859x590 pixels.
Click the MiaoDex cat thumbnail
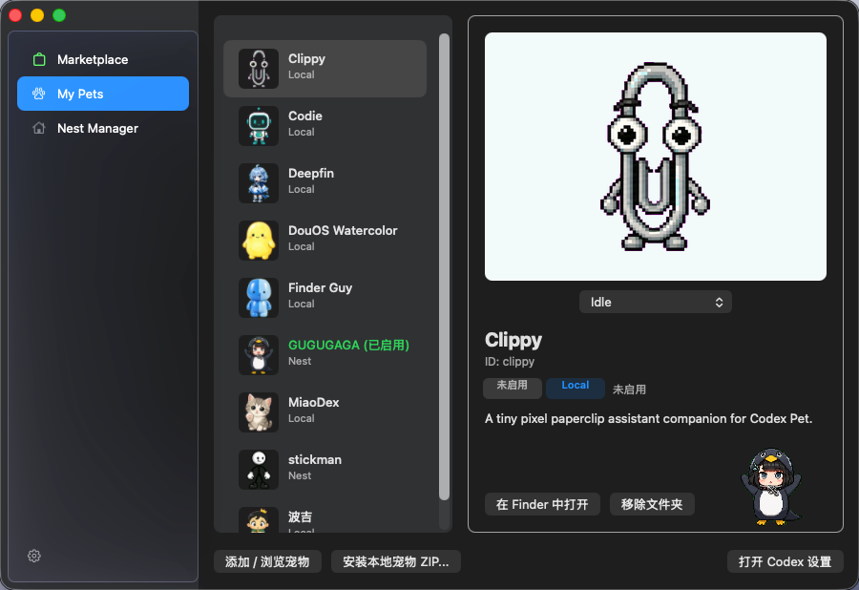pyautogui.click(x=259, y=412)
